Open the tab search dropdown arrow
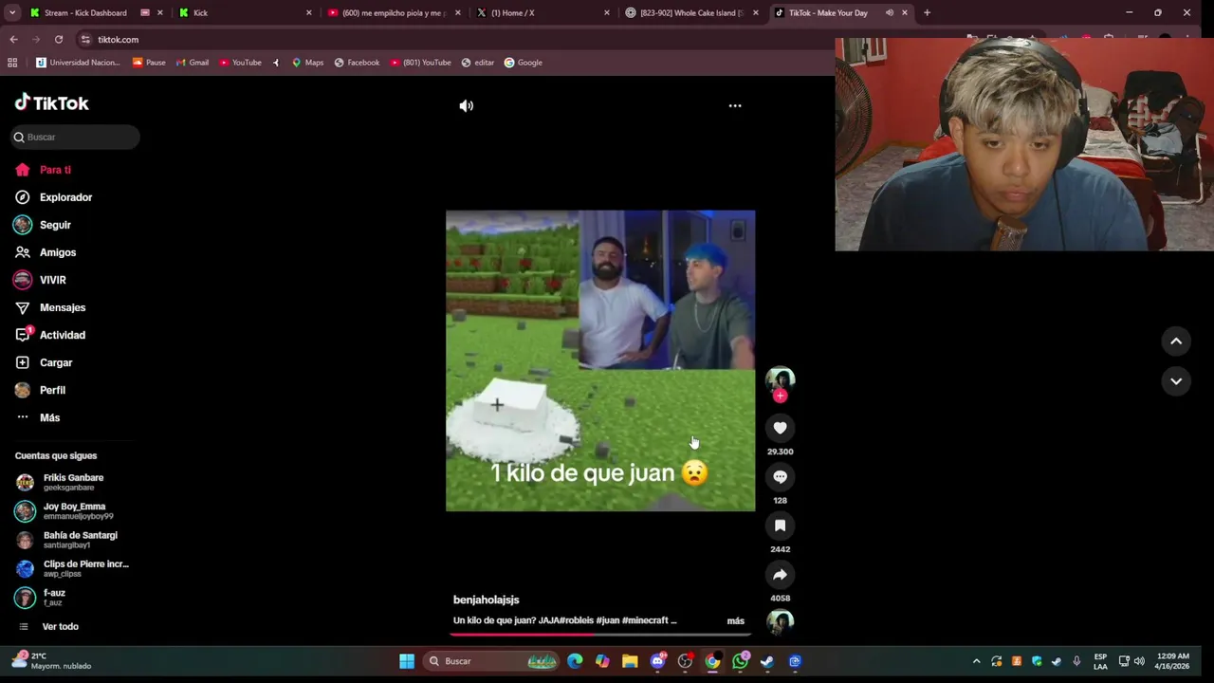Viewport: 1214px width, 683px height. point(12,13)
